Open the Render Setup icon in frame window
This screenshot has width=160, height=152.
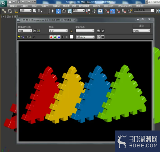[x=99, y=31]
